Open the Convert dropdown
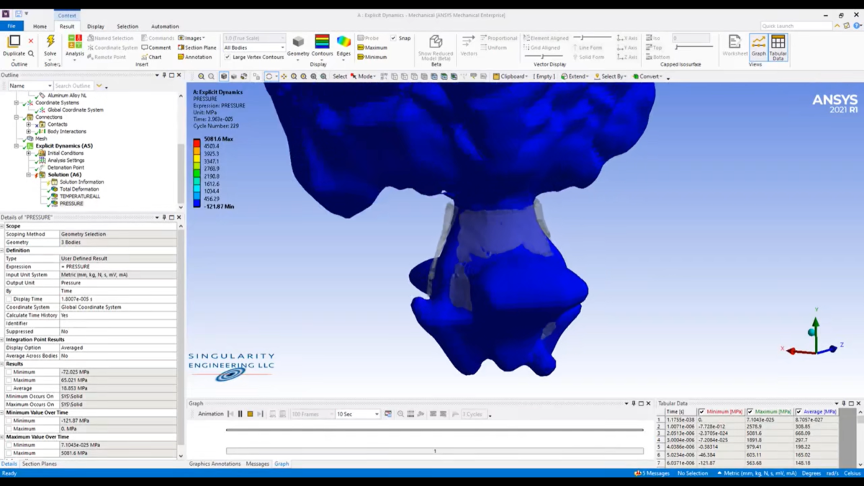The width and height of the screenshot is (864, 486). coord(647,76)
